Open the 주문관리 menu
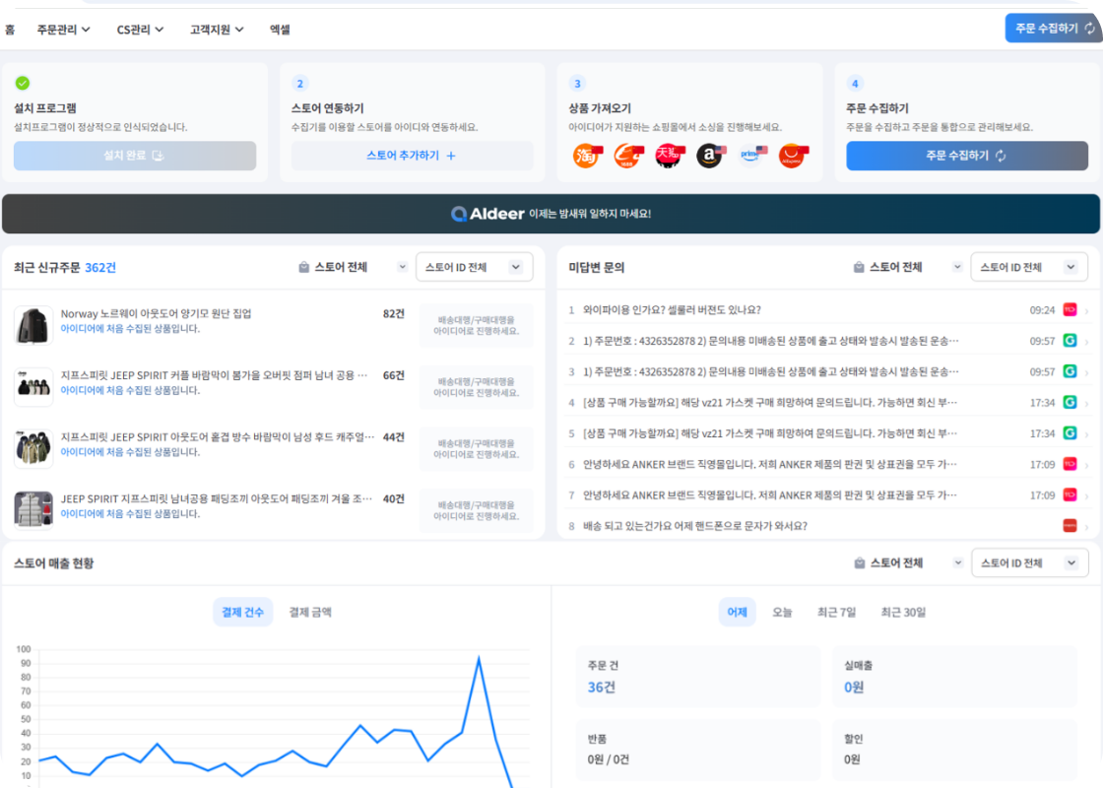 pos(63,30)
